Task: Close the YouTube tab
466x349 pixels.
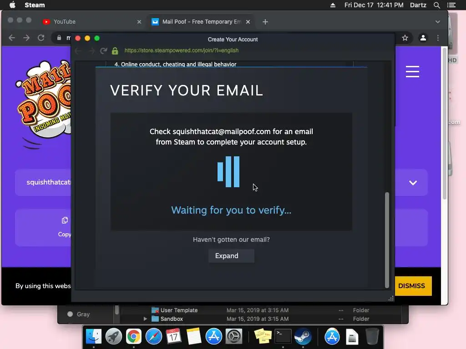Action: click(139, 22)
